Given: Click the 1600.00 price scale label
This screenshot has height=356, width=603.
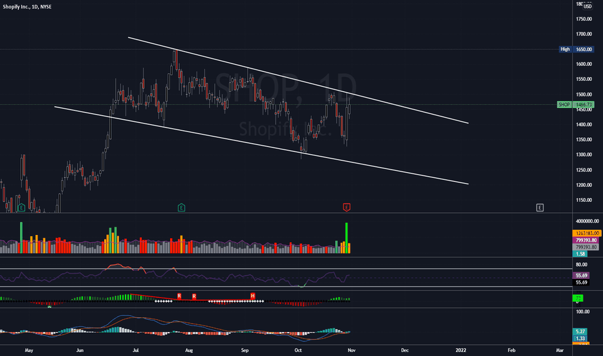Looking at the screenshot, I should coord(584,64).
